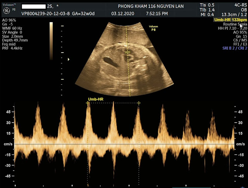Image resolution: width=248 pixels, height=188 pixels.
Task: Click the clinic name PHONG KHAM 116 NGUYEN LAN
Action: (x=151, y=6)
